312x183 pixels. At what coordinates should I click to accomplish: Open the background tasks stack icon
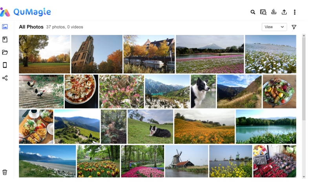click(x=274, y=12)
